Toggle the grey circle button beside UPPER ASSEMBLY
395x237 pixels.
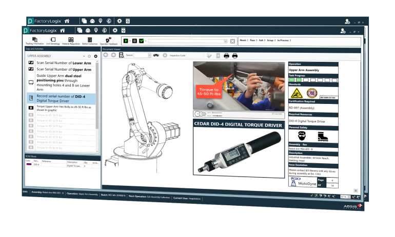89,56
